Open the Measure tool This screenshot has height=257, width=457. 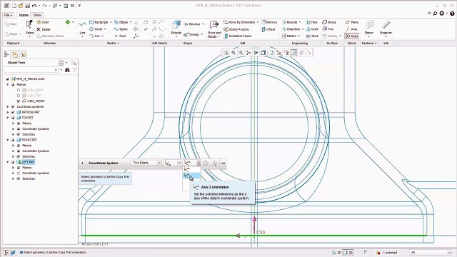[x=386, y=28]
